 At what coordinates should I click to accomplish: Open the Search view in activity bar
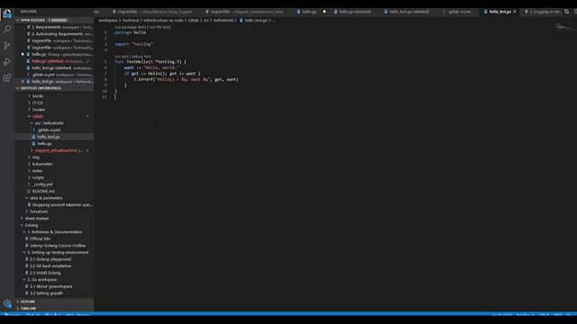pos(7,30)
